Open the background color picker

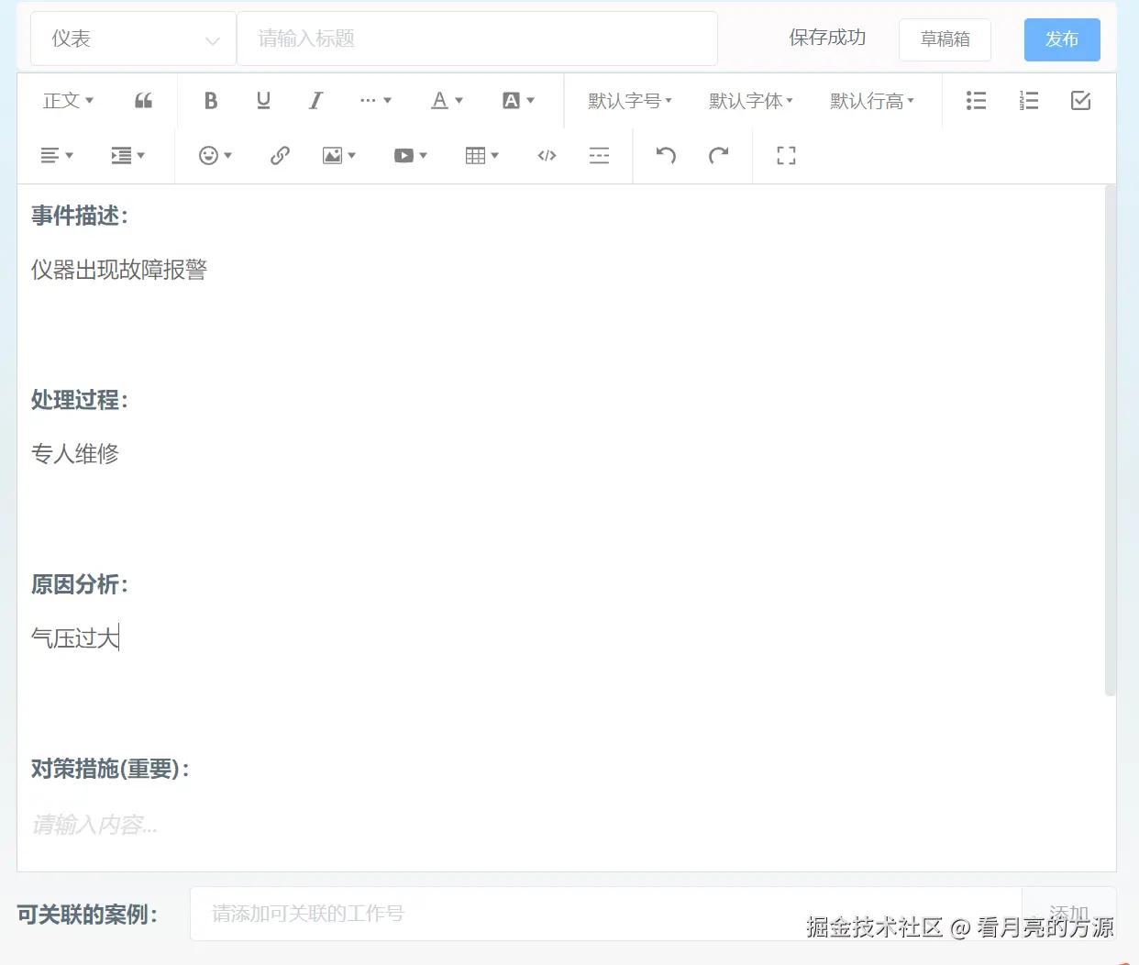[519, 101]
